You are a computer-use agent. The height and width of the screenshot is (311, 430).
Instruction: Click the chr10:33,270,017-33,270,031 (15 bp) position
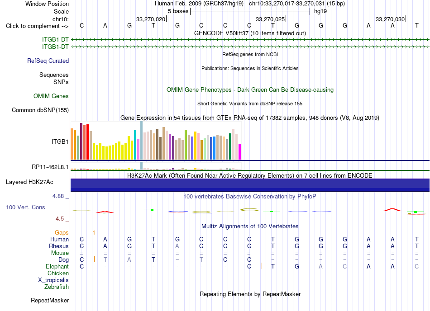tap(297, 4)
